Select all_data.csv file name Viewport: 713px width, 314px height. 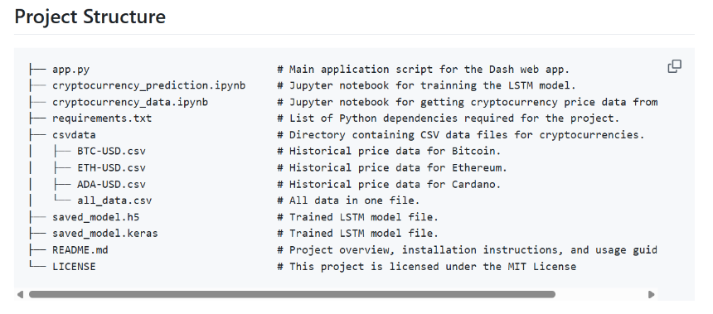(x=114, y=200)
